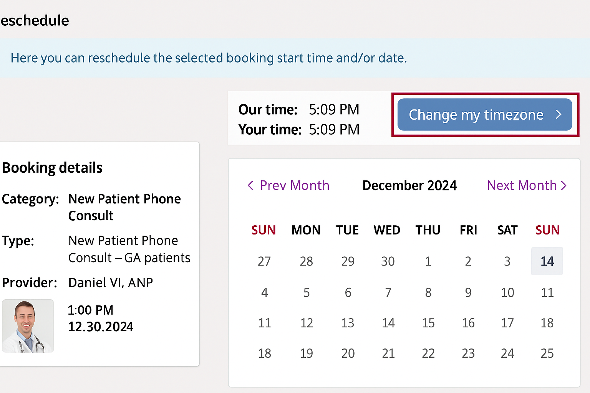Click the right chevron beside Next Month

point(563,186)
